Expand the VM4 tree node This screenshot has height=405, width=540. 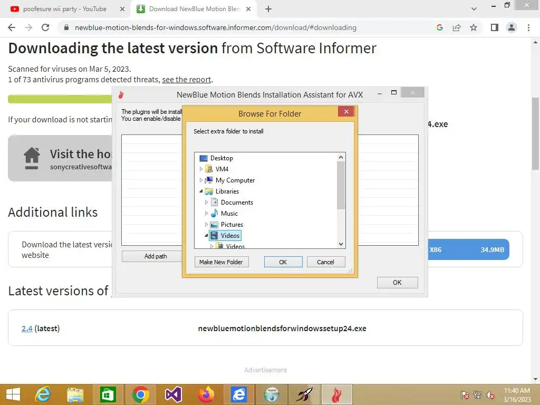[201, 169]
